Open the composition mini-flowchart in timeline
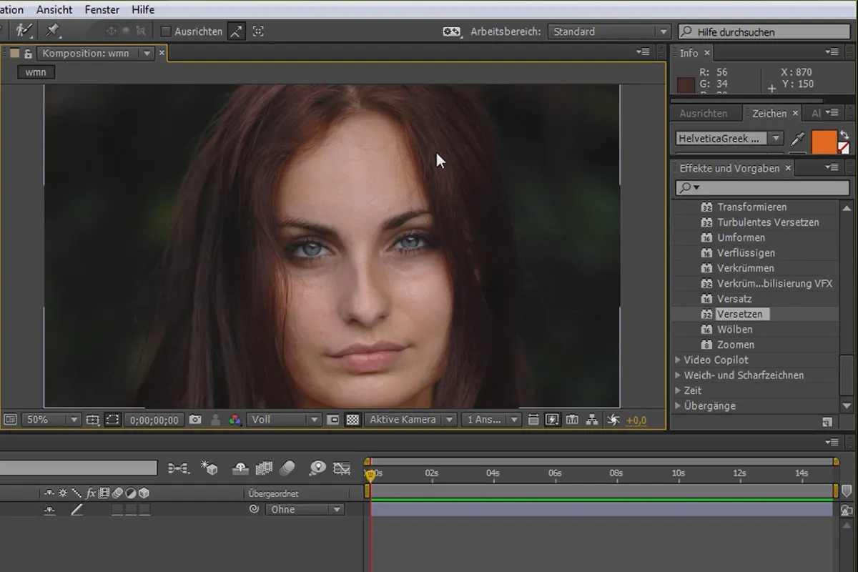The width and height of the screenshot is (858, 572). click(178, 468)
